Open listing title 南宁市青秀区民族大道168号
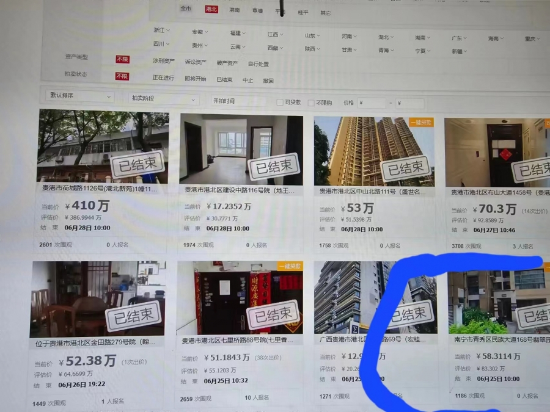 502,339
